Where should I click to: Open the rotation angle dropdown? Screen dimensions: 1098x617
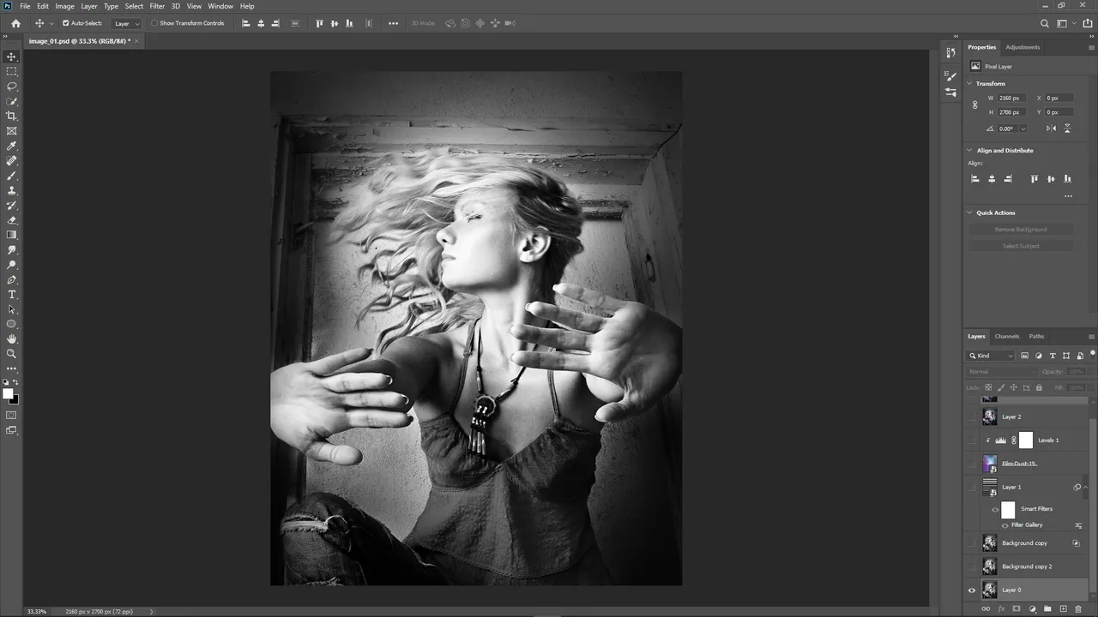click(x=1023, y=129)
